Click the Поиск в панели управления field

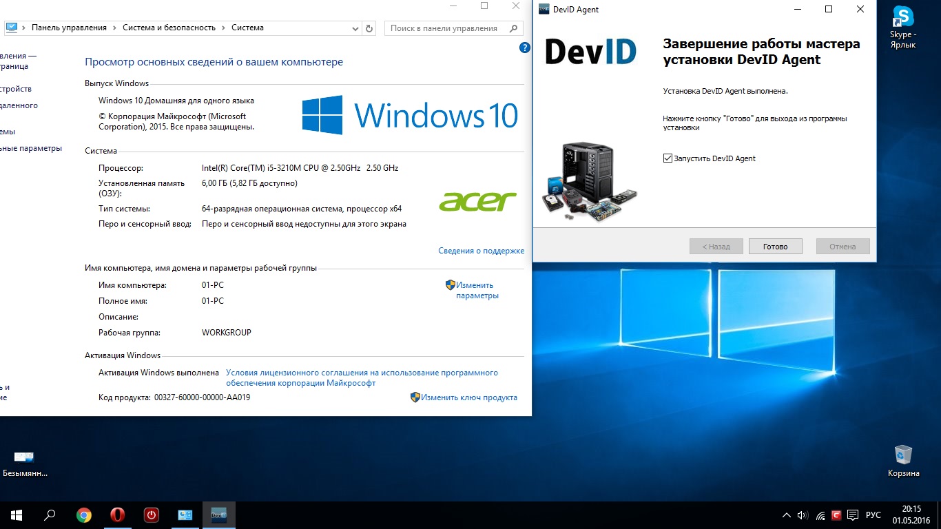pos(444,28)
